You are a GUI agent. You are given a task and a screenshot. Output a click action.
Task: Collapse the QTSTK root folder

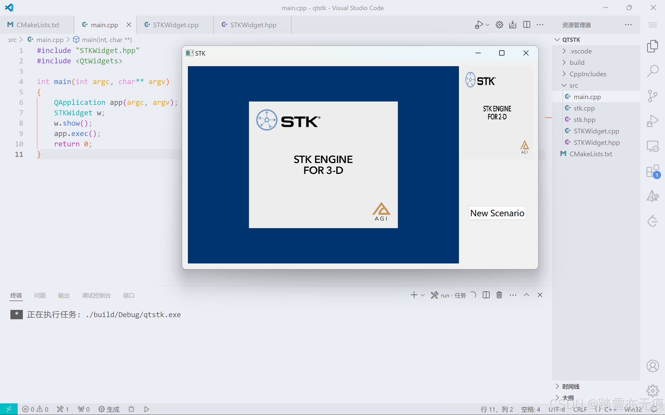[596, 39]
